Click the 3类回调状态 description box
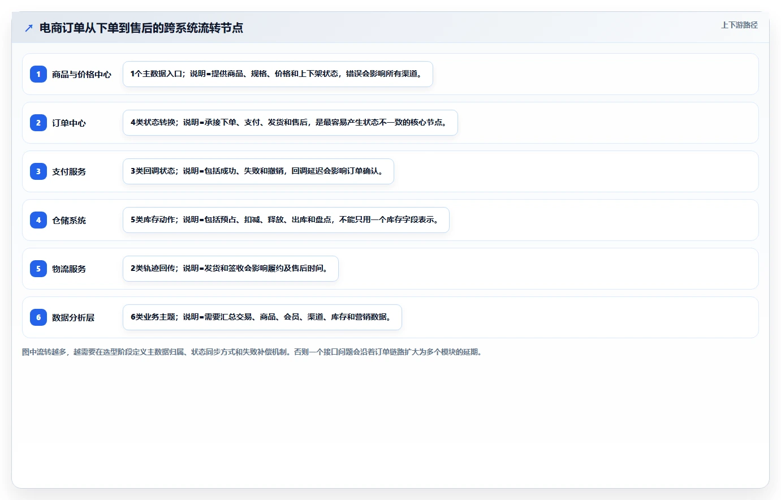 [258, 171]
